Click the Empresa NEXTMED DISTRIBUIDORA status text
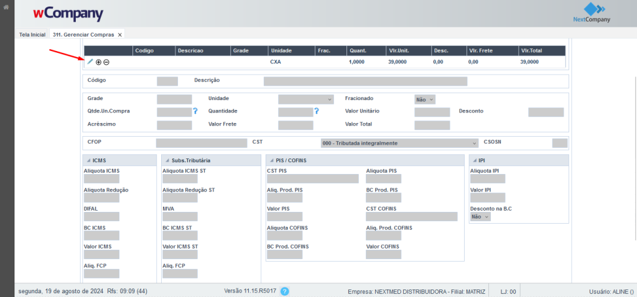This screenshot has width=637, height=297. coord(417,291)
